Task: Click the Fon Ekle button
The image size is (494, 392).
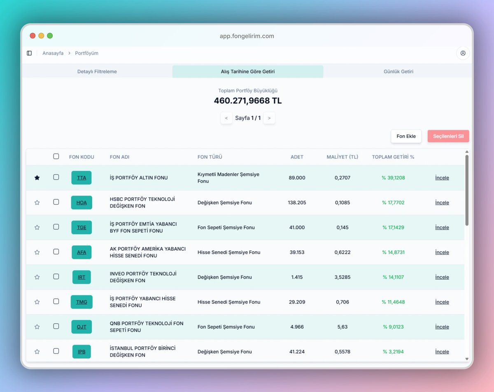Action: (406, 136)
